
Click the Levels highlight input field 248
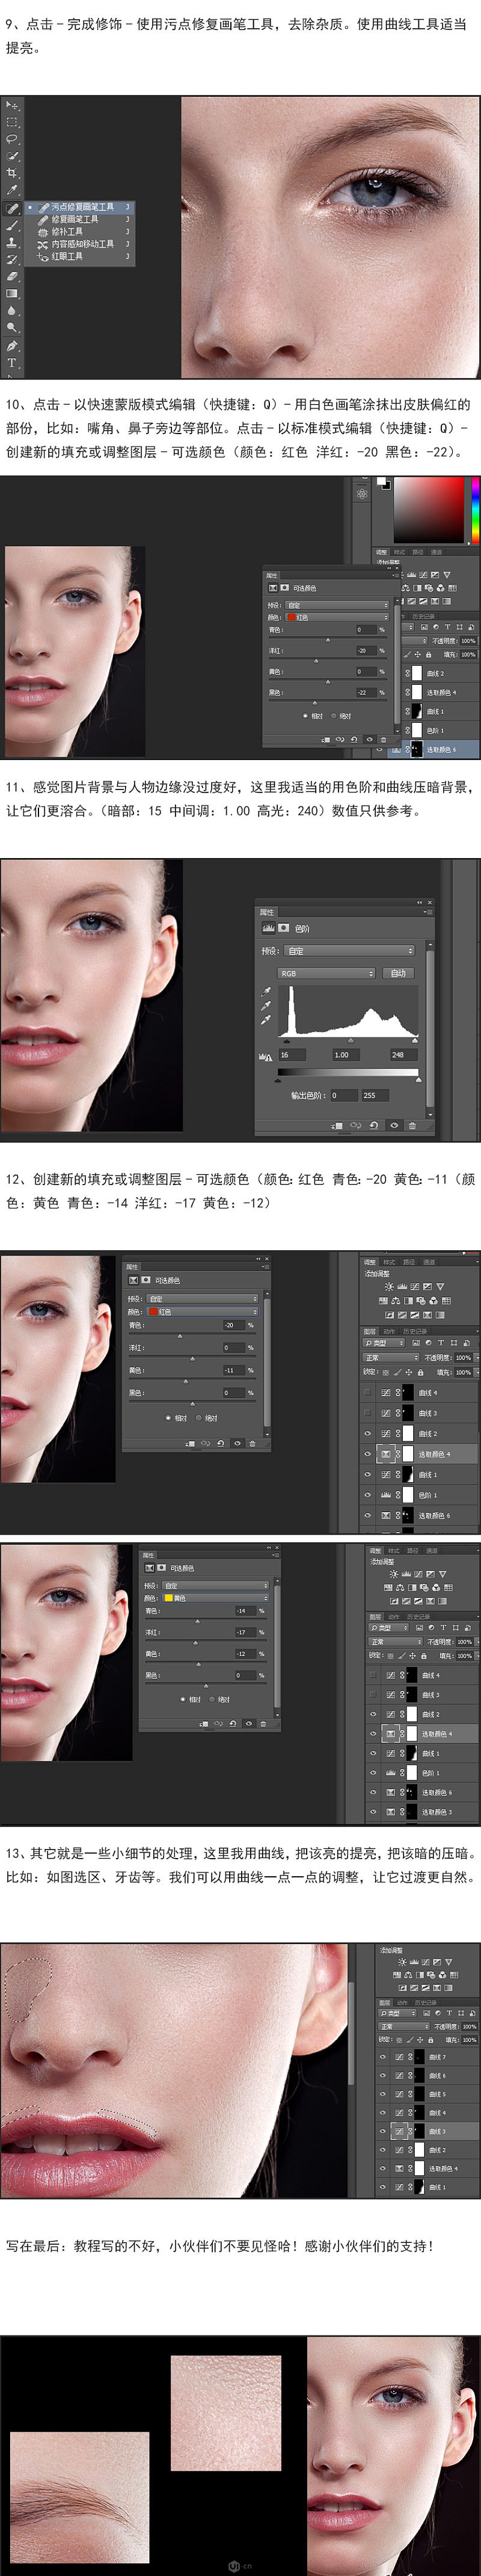[398, 1054]
